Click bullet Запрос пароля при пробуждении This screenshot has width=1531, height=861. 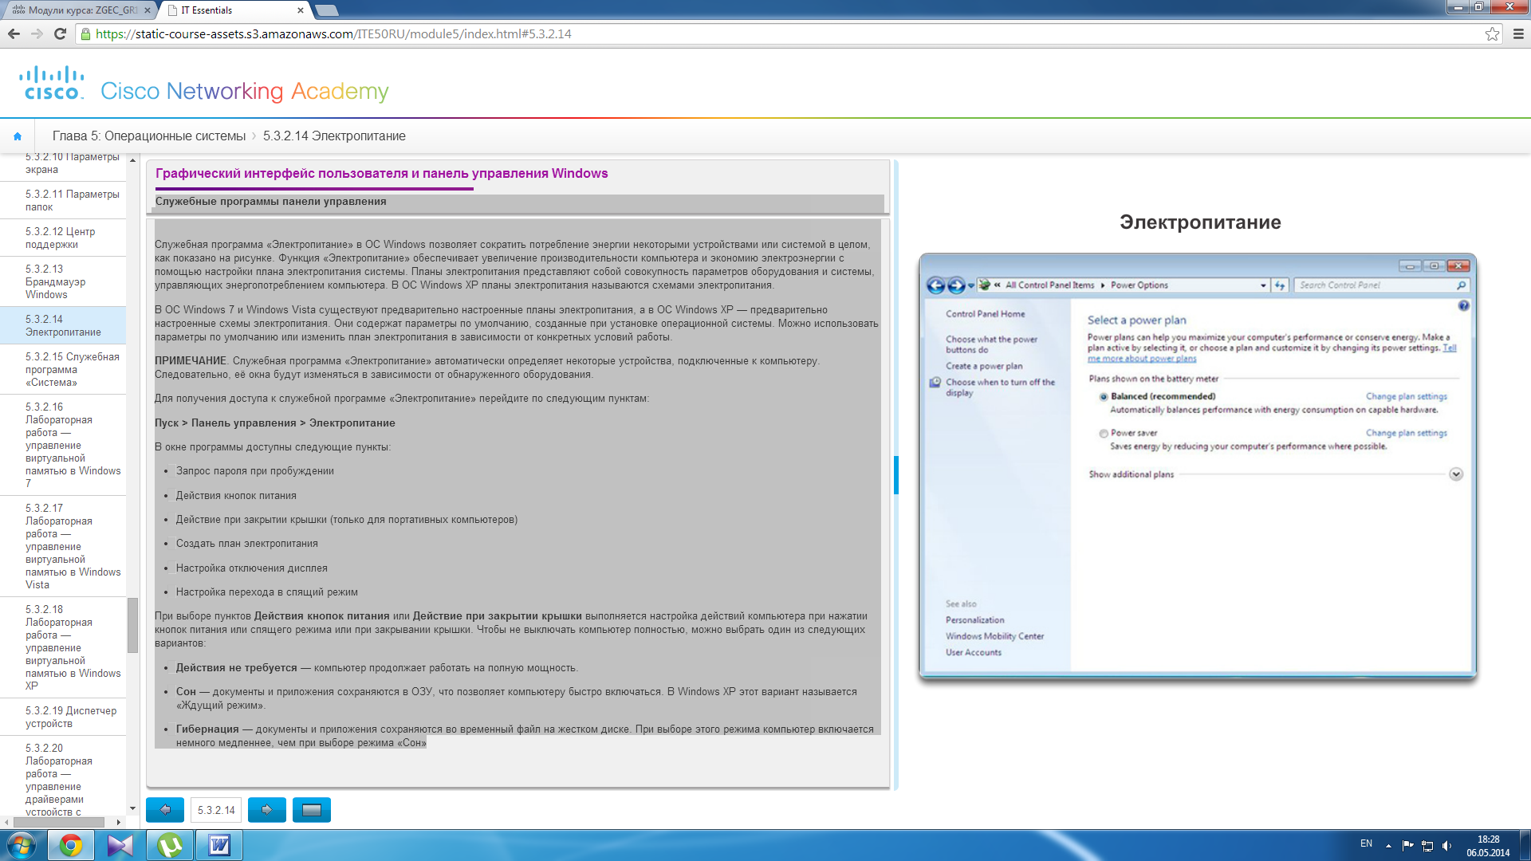coord(254,471)
